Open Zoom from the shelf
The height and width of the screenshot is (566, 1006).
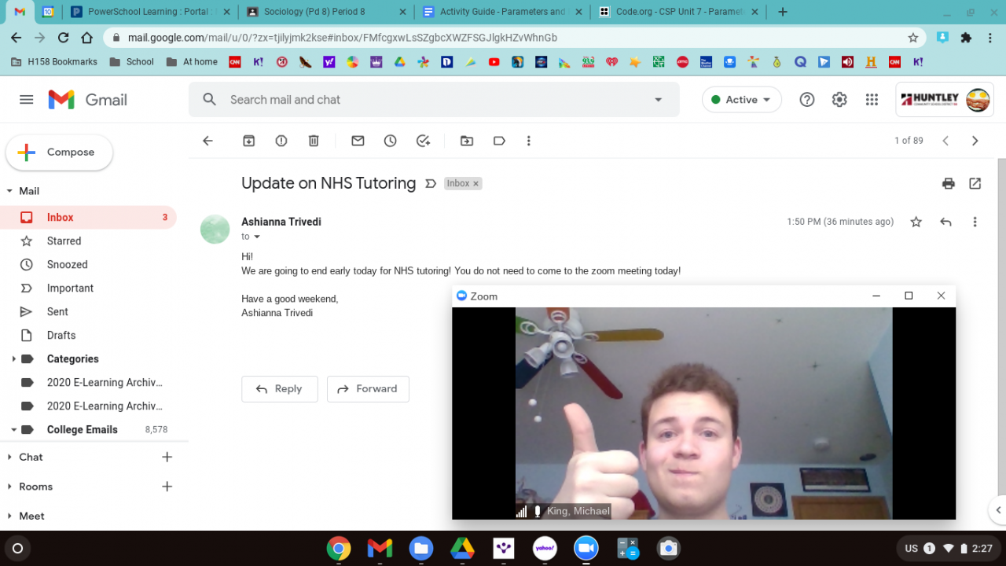(x=586, y=548)
